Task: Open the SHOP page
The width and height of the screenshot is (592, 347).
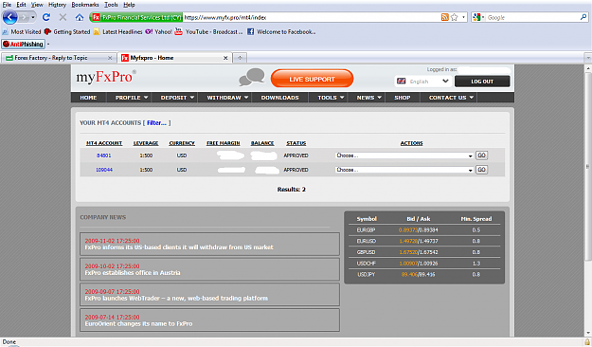Action: (403, 98)
